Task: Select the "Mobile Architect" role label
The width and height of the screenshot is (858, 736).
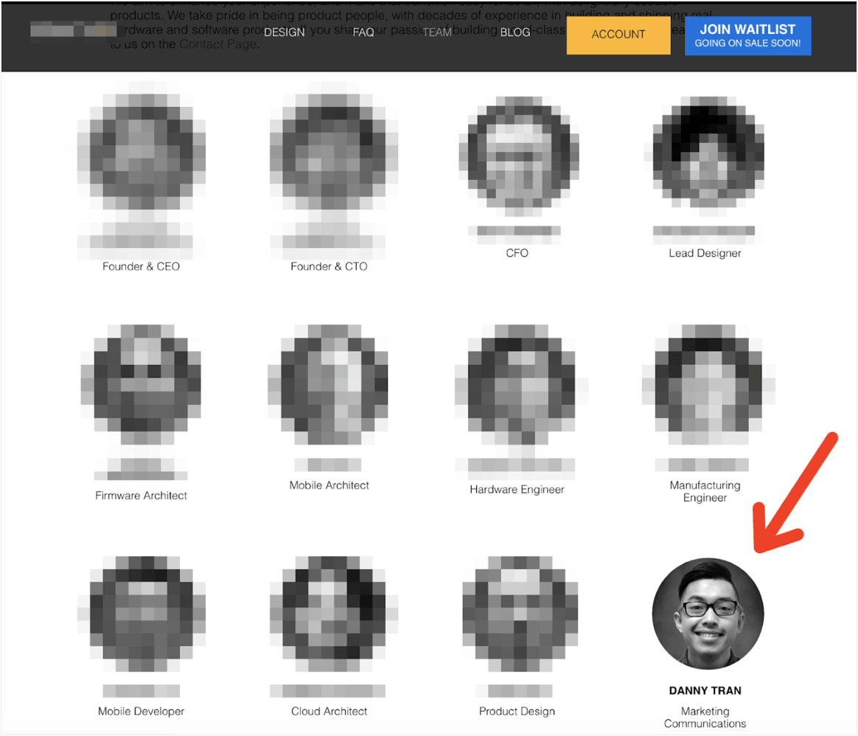Action: 329,485
